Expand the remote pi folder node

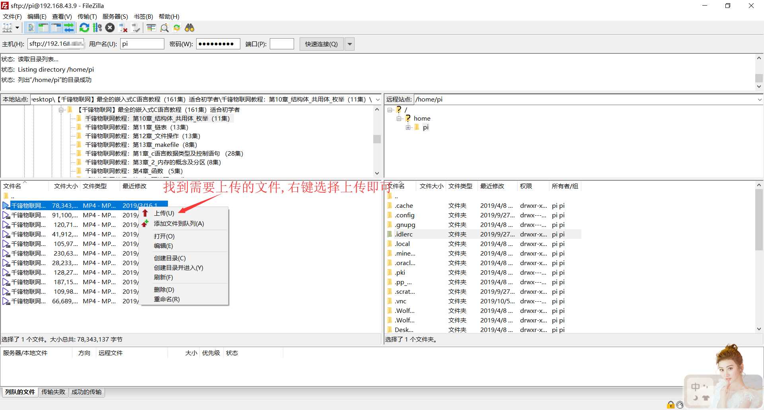(408, 127)
